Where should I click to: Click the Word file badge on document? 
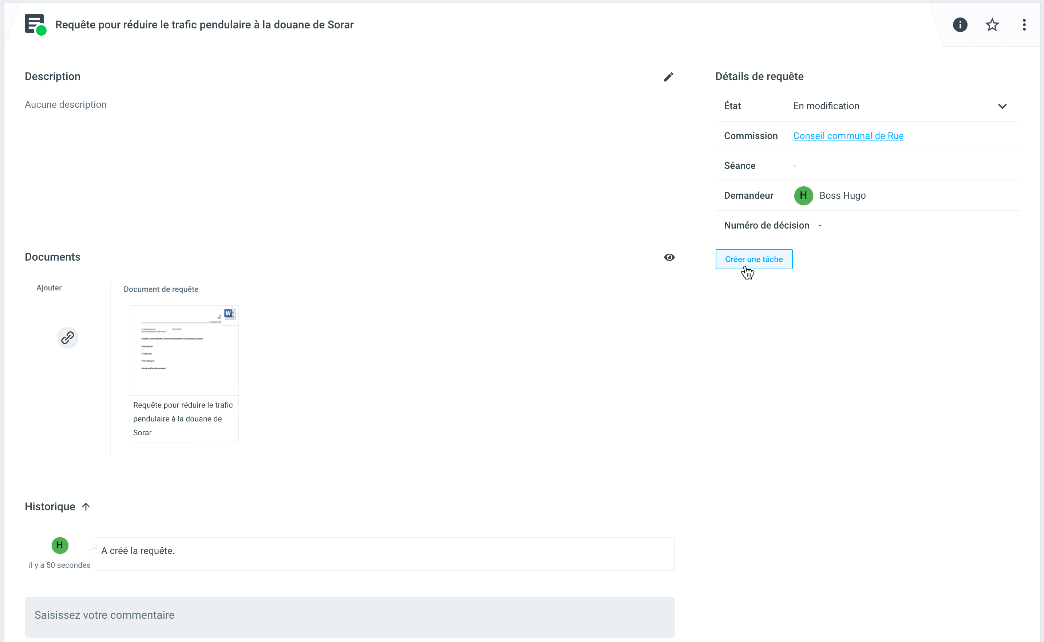[x=229, y=313]
